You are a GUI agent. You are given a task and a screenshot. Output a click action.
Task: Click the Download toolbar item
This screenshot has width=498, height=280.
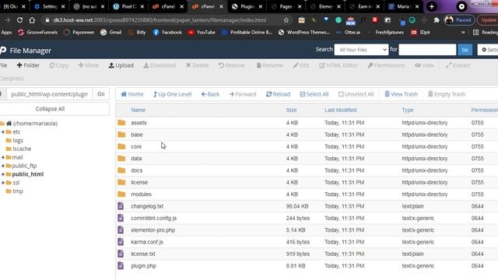click(x=160, y=65)
